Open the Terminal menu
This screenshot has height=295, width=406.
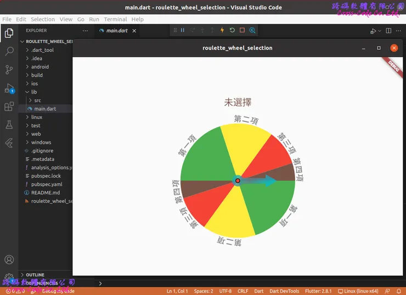(x=115, y=19)
